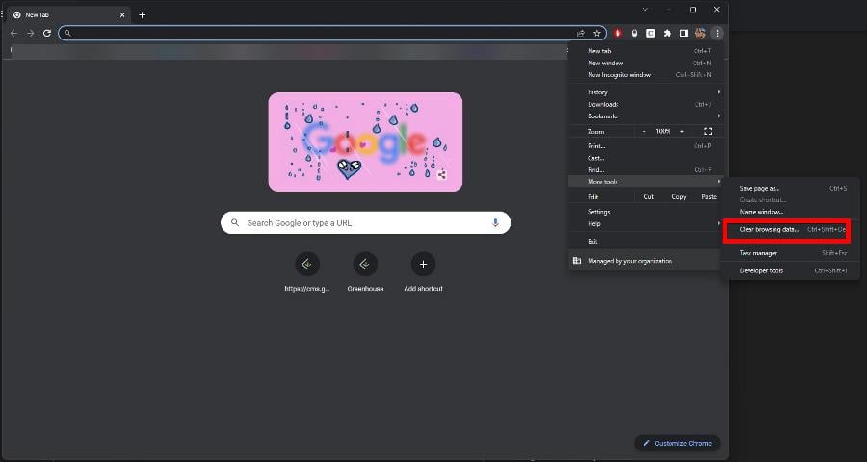Viewport: 867px width, 462px height.
Task: Click the Customize Chrome button
Action: pyautogui.click(x=677, y=443)
